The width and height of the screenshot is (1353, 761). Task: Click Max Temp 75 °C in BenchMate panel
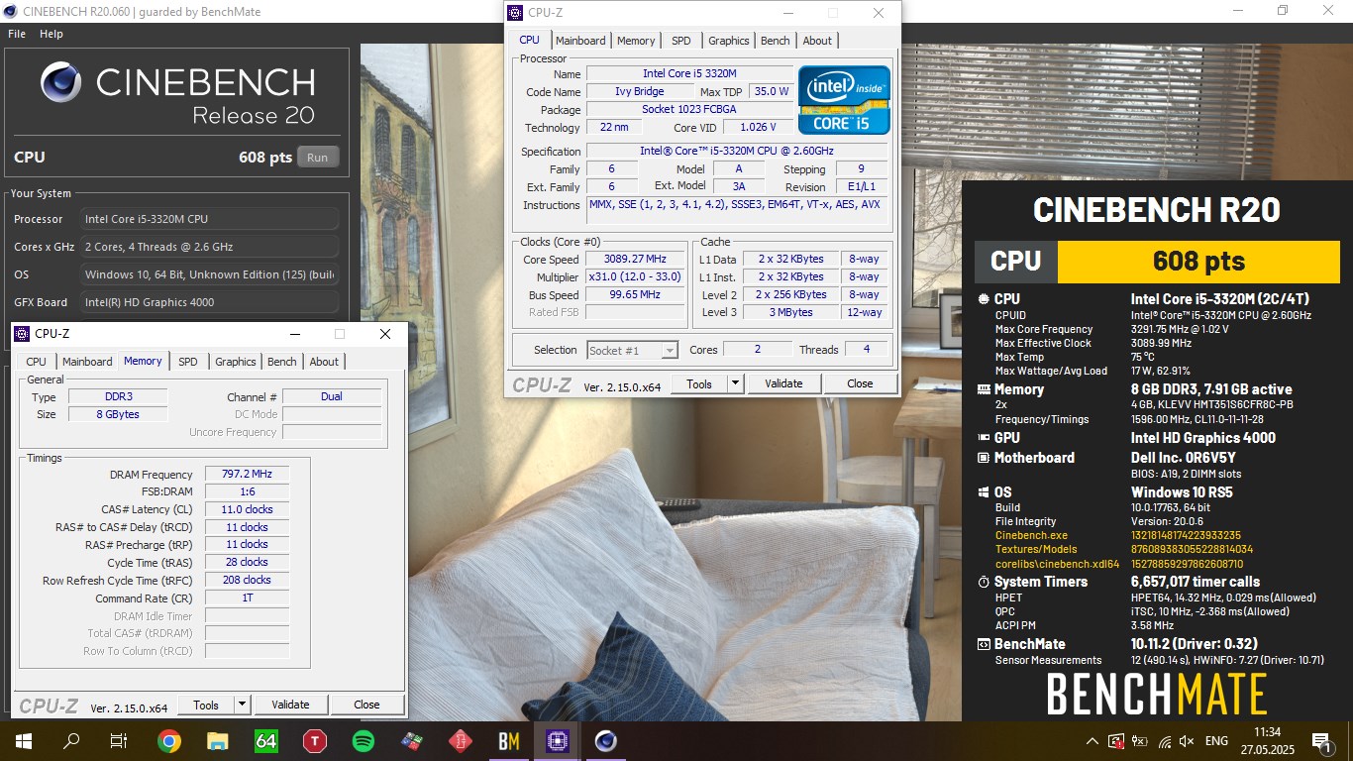(1075, 357)
